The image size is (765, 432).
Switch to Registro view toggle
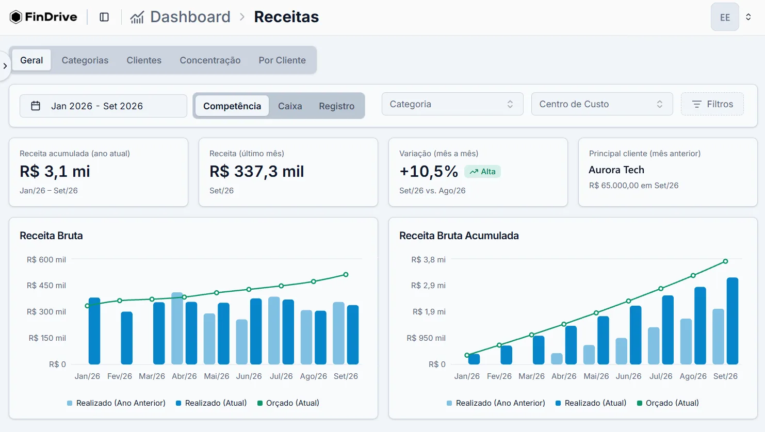(x=336, y=106)
